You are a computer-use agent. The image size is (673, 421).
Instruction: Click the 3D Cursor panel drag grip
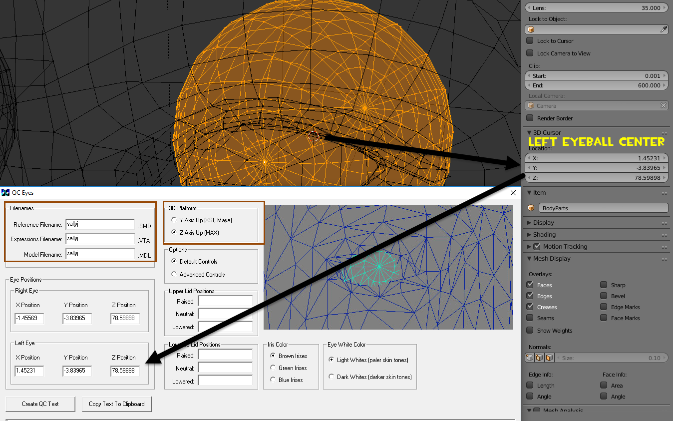pos(665,133)
